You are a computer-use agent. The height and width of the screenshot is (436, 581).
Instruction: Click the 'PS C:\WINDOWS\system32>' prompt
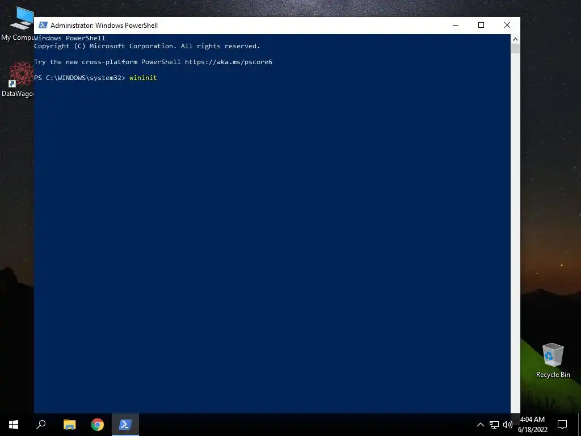coord(79,78)
